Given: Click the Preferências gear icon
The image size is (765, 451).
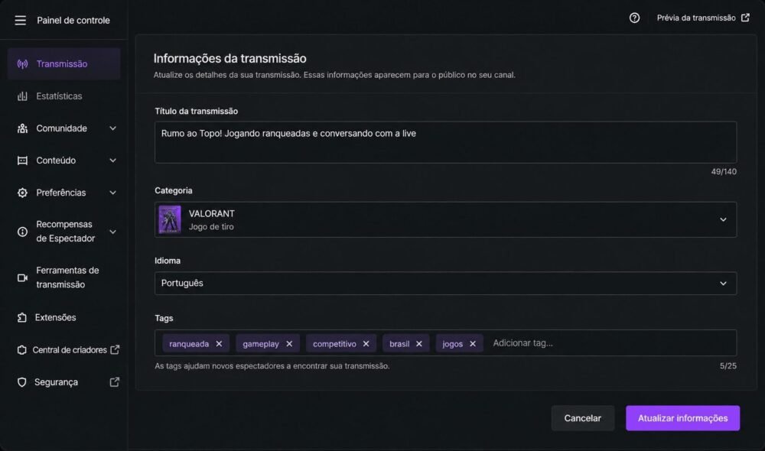Looking at the screenshot, I should point(22,193).
